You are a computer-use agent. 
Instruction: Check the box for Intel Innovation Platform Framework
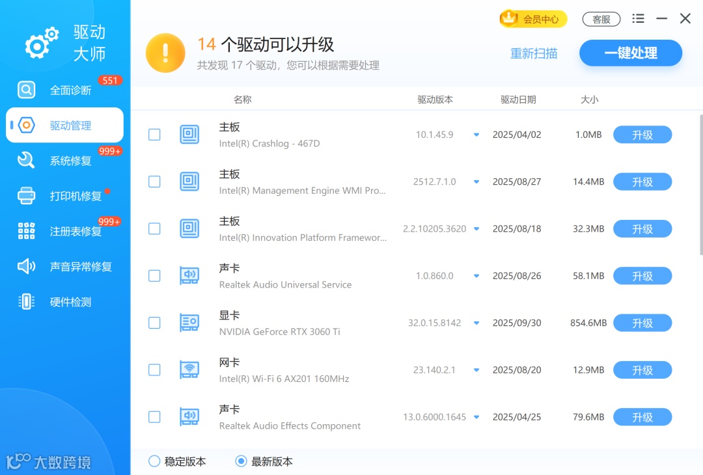[x=154, y=228]
